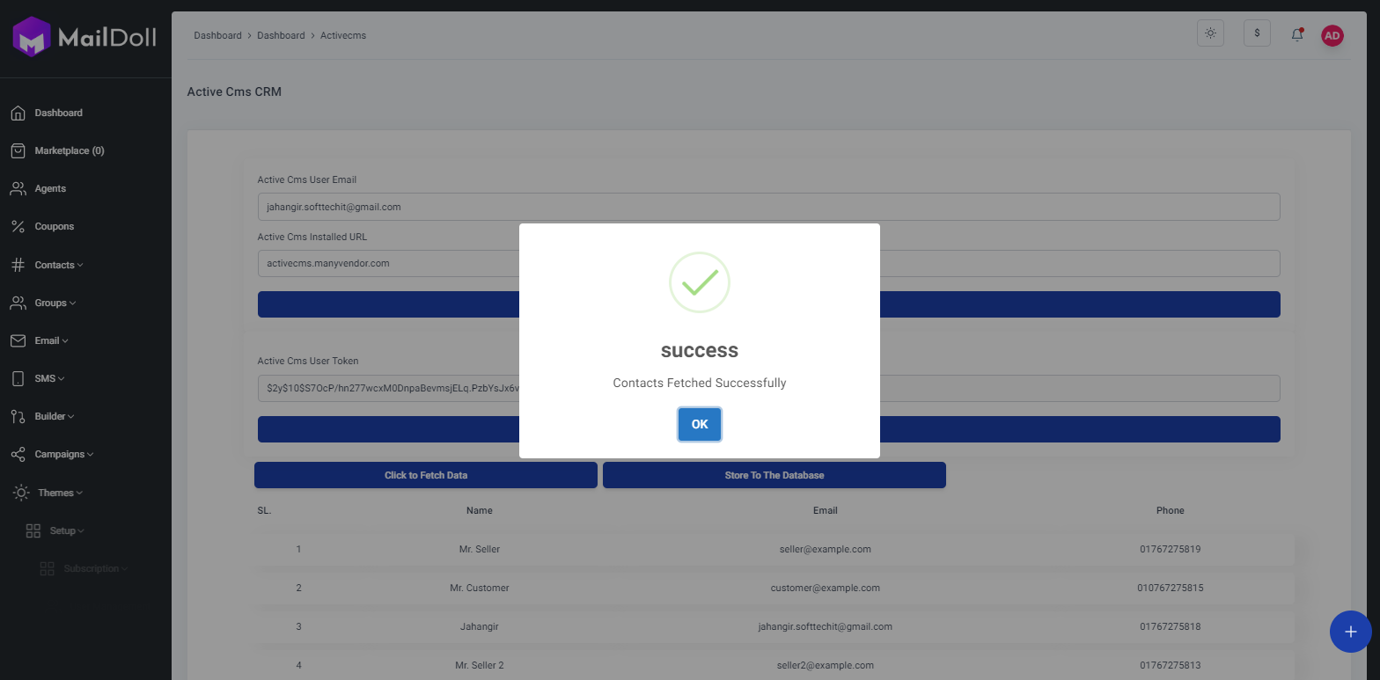
Task: Expand the Subscription submenu
Action: pyautogui.click(x=96, y=568)
